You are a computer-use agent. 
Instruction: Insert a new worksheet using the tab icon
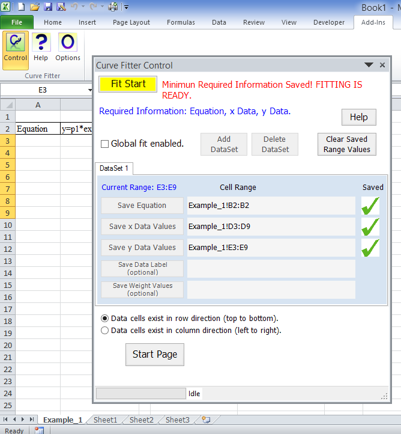click(206, 420)
